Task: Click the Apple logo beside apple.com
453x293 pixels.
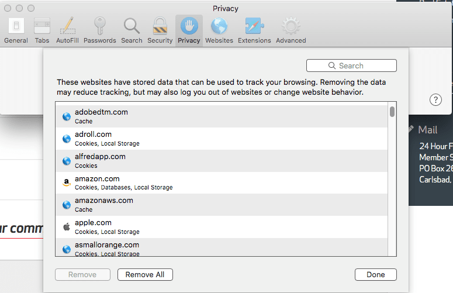Action: click(x=67, y=227)
